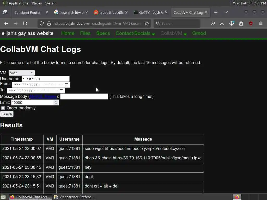The height and width of the screenshot is (200, 267).
Task: Click the Limit input field
Action: [x=35, y=103]
